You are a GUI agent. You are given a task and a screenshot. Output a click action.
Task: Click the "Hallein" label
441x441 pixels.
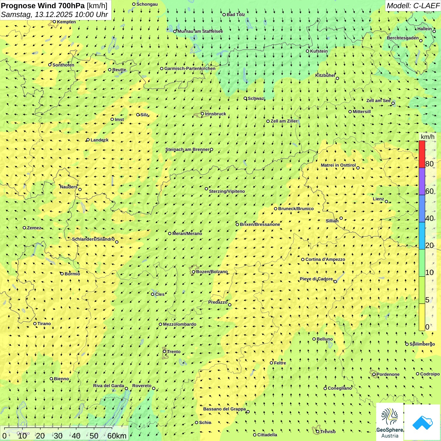click(x=425, y=29)
